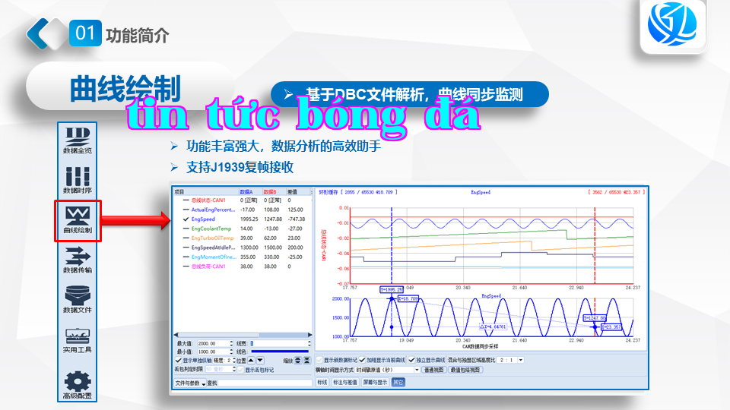
Task: Click the 最值包络视图 button
Action: pos(465,370)
